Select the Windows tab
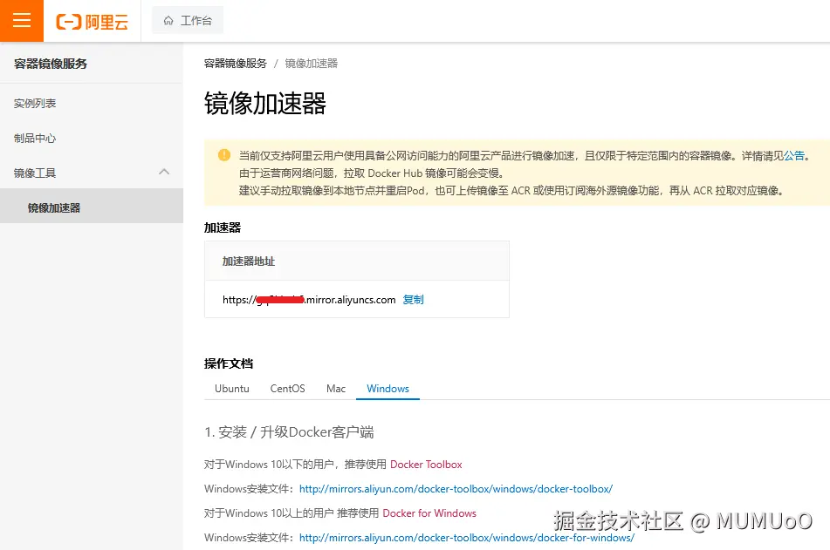The image size is (830, 550). [388, 389]
